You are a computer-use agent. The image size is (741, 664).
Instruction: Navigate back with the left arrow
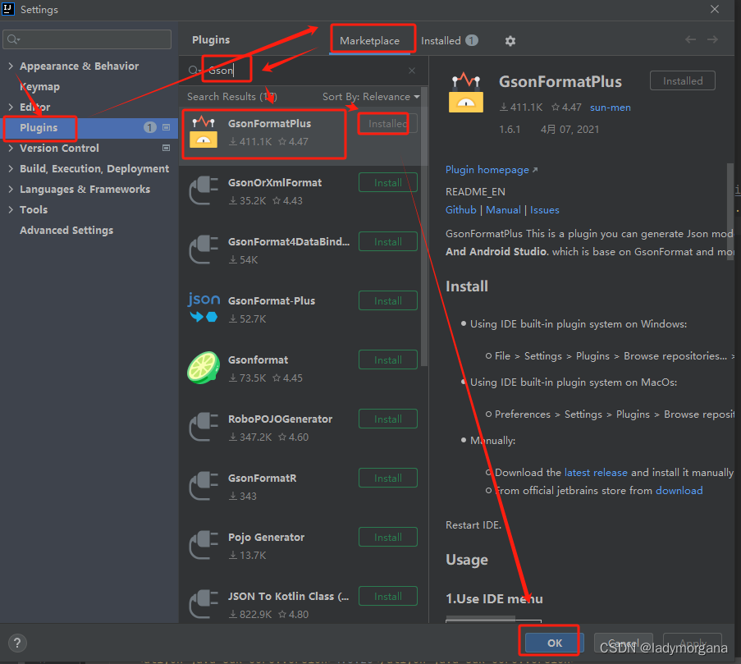point(690,39)
